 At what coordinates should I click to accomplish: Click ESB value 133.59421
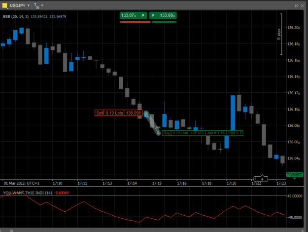[39, 16]
